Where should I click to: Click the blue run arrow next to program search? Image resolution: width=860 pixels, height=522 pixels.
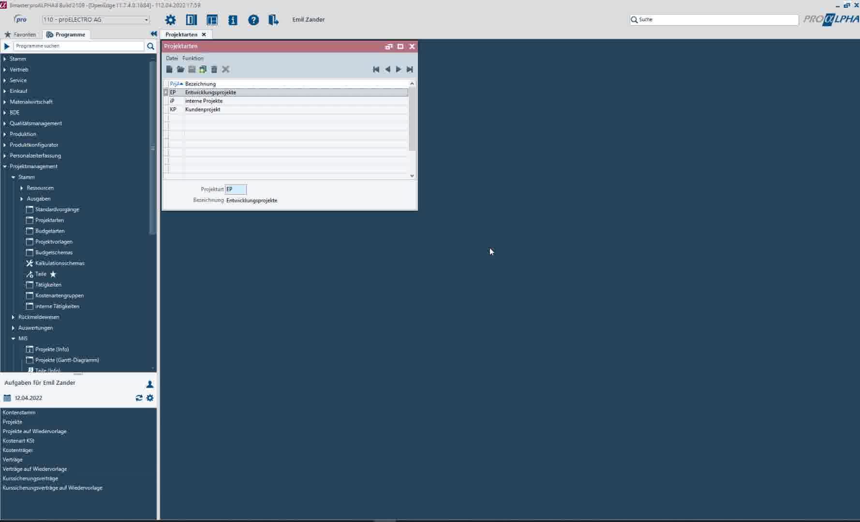(7, 46)
